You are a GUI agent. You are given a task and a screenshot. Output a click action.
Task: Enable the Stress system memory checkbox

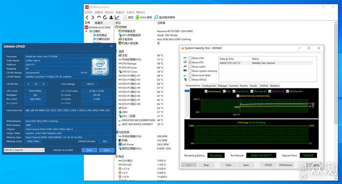[x=190, y=71]
